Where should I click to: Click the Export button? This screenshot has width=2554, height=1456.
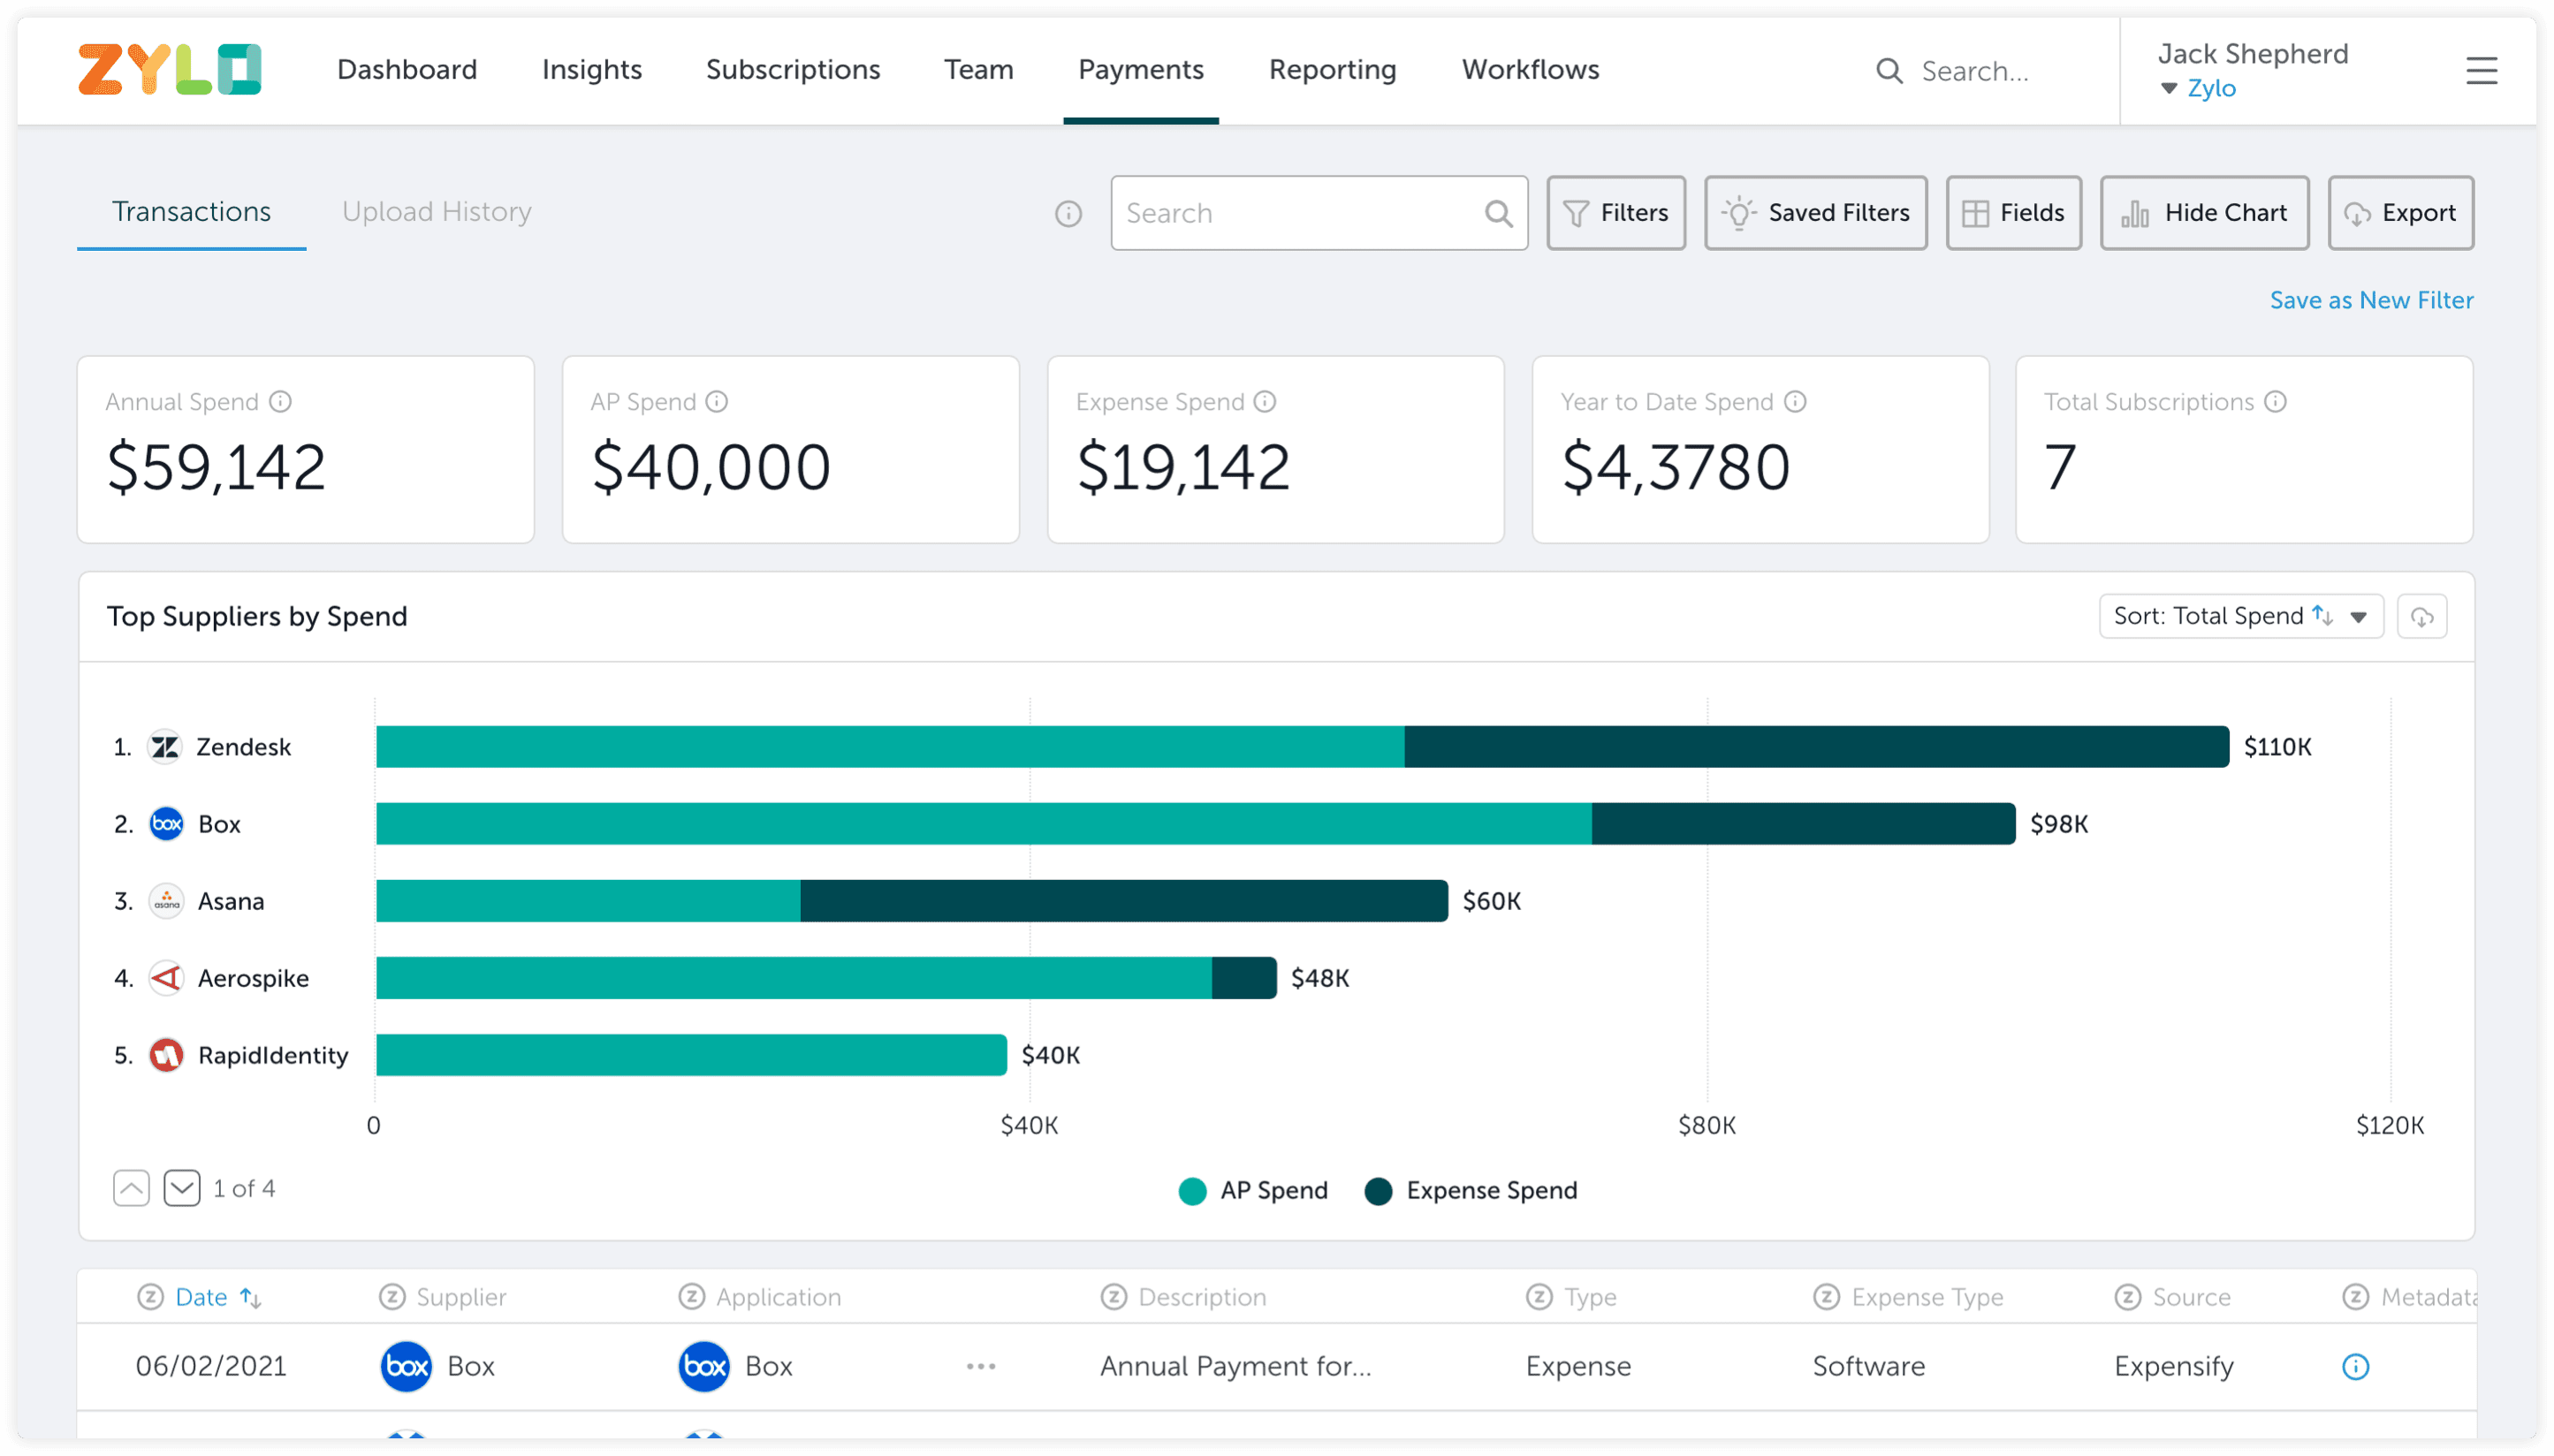coord(2400,213)
